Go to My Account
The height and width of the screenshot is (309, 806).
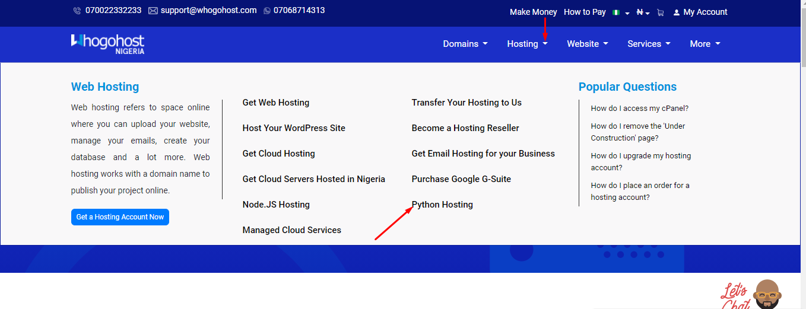click(705, 12)
